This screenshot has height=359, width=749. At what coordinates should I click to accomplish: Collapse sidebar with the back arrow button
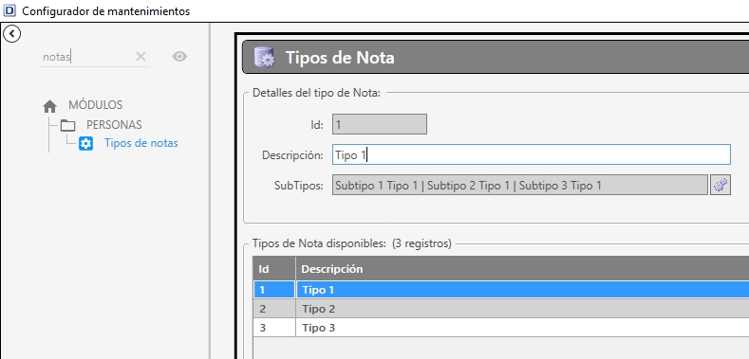click(11, 34)
